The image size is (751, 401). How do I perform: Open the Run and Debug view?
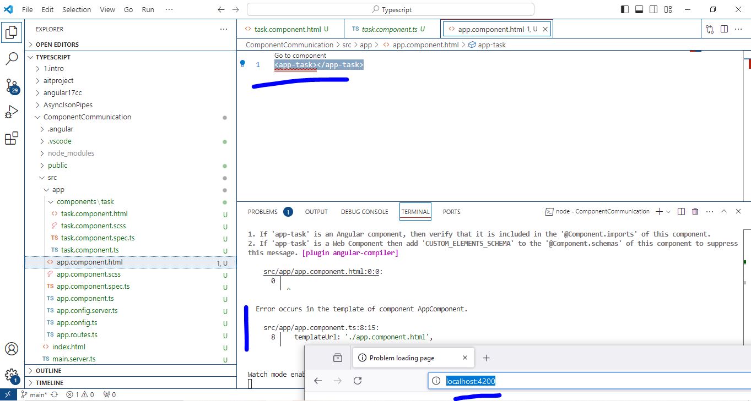12,112
